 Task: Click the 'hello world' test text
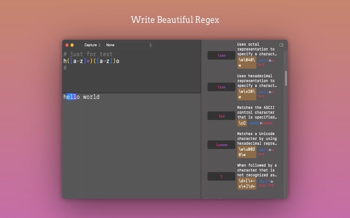click(x=81, y=97)
